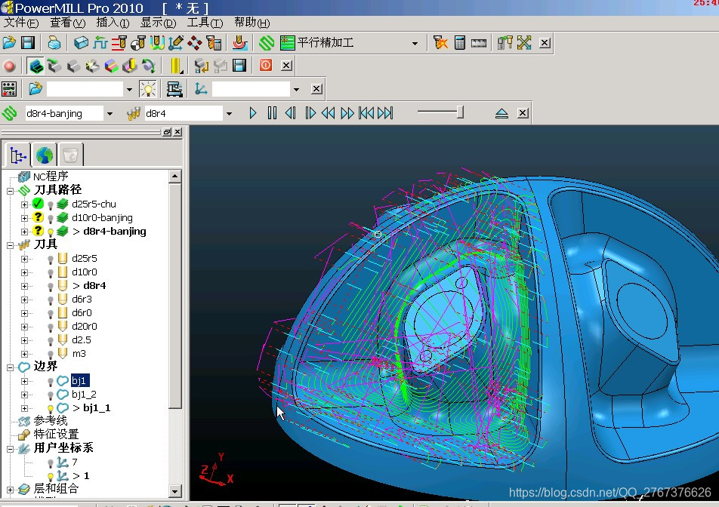
Task: Toggle light bulb for tool d20r0
Action: tap(51, 327)
